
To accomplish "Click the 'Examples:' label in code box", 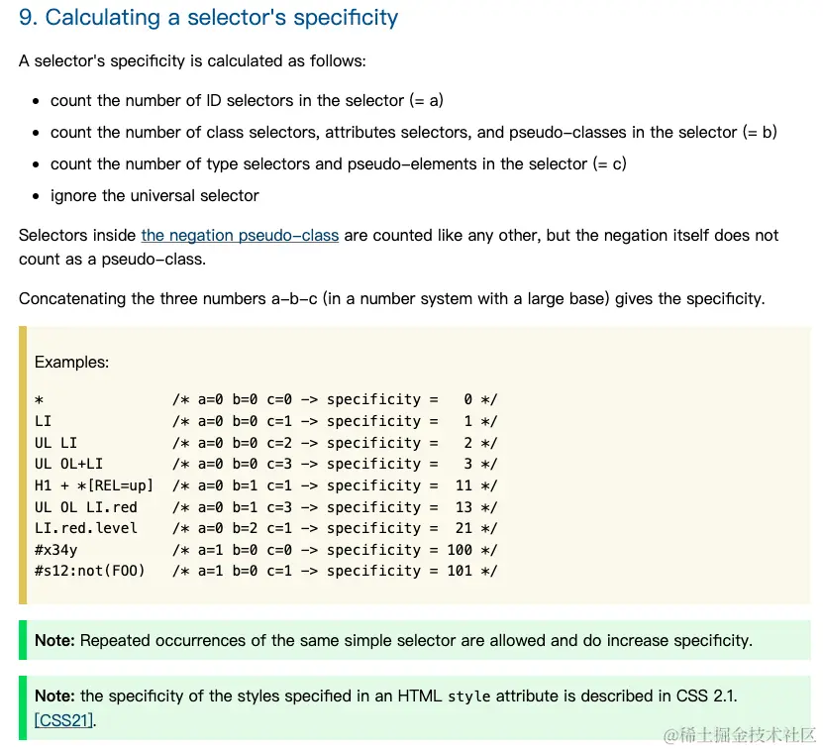I will click(x=72, y=363).
